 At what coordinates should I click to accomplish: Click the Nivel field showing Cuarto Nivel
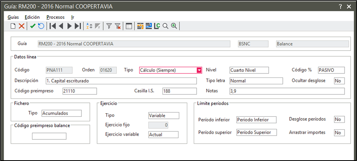coord(249,70)
